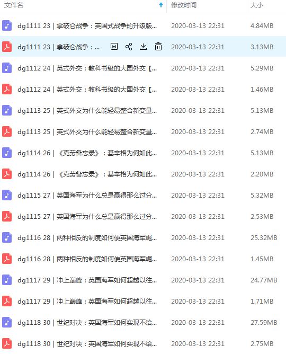Click the trash delete icon on highlighted row
Screen dimensions: 286x354
pos(158,47)
